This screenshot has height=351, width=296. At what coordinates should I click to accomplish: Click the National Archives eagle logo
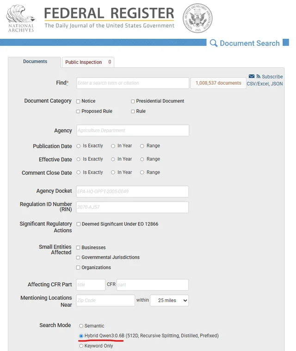[x=21, y=18]
